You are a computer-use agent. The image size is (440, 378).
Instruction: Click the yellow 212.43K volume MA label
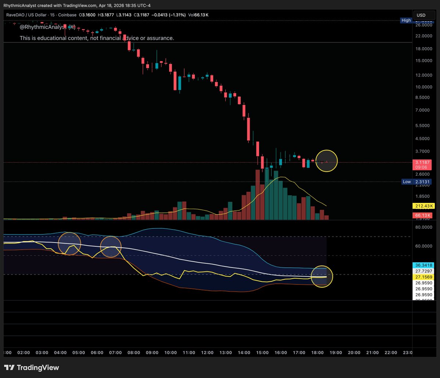[x=423, y=206]
